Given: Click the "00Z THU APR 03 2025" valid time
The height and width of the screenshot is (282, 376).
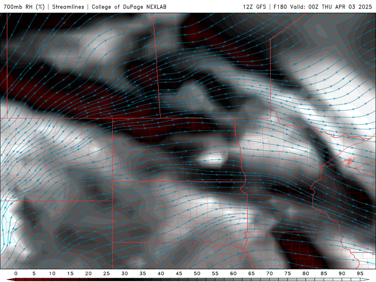Looking at the screenshot, I should (340, 7).
